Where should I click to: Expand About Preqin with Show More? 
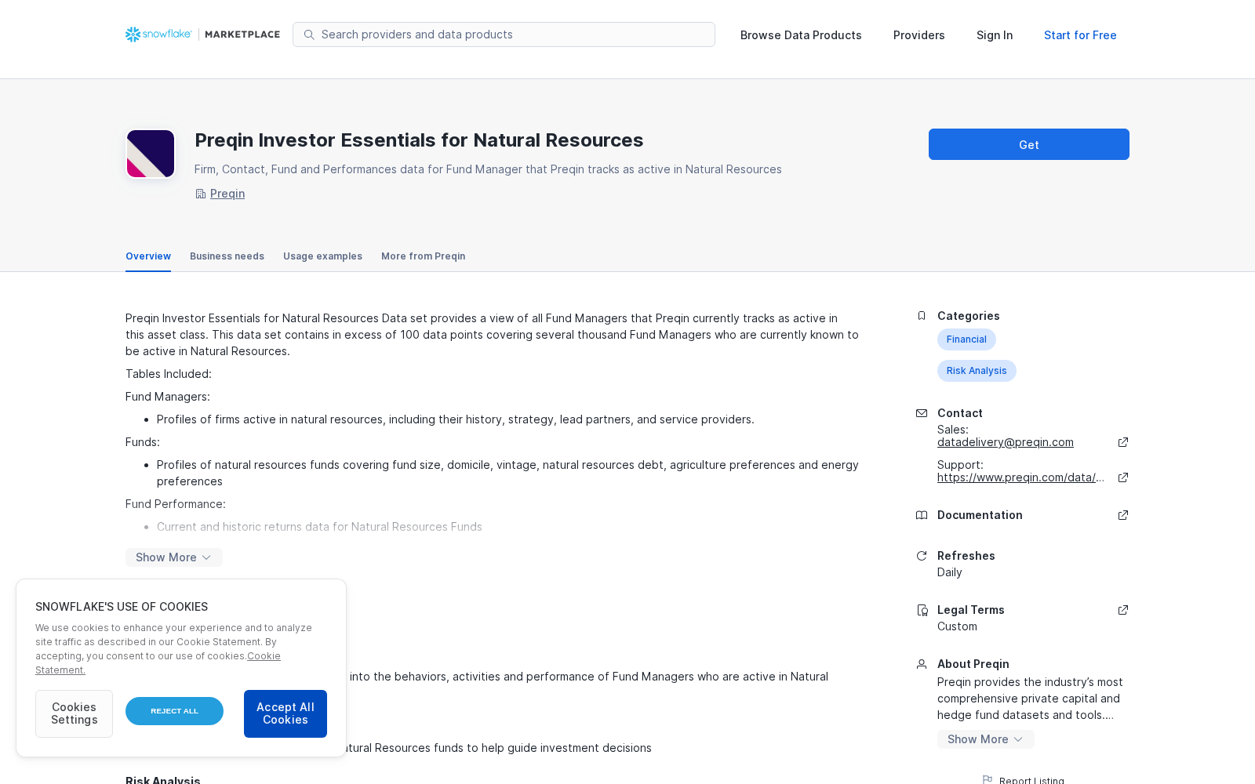(x=986, y=739)
